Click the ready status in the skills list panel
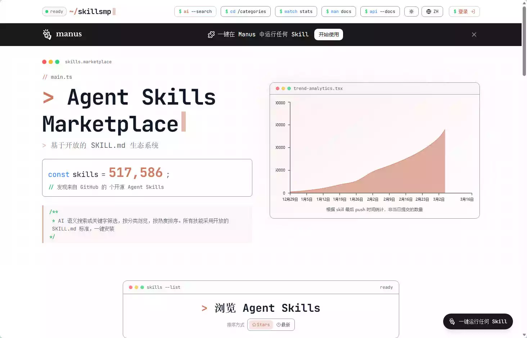Screen dimensions: 527x338 coord(386,287)
